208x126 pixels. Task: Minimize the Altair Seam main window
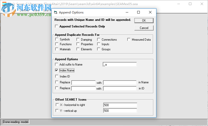(179, 4)
